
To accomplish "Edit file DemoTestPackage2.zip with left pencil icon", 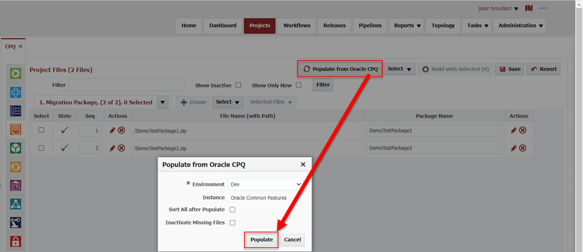I will click(113, 148).
